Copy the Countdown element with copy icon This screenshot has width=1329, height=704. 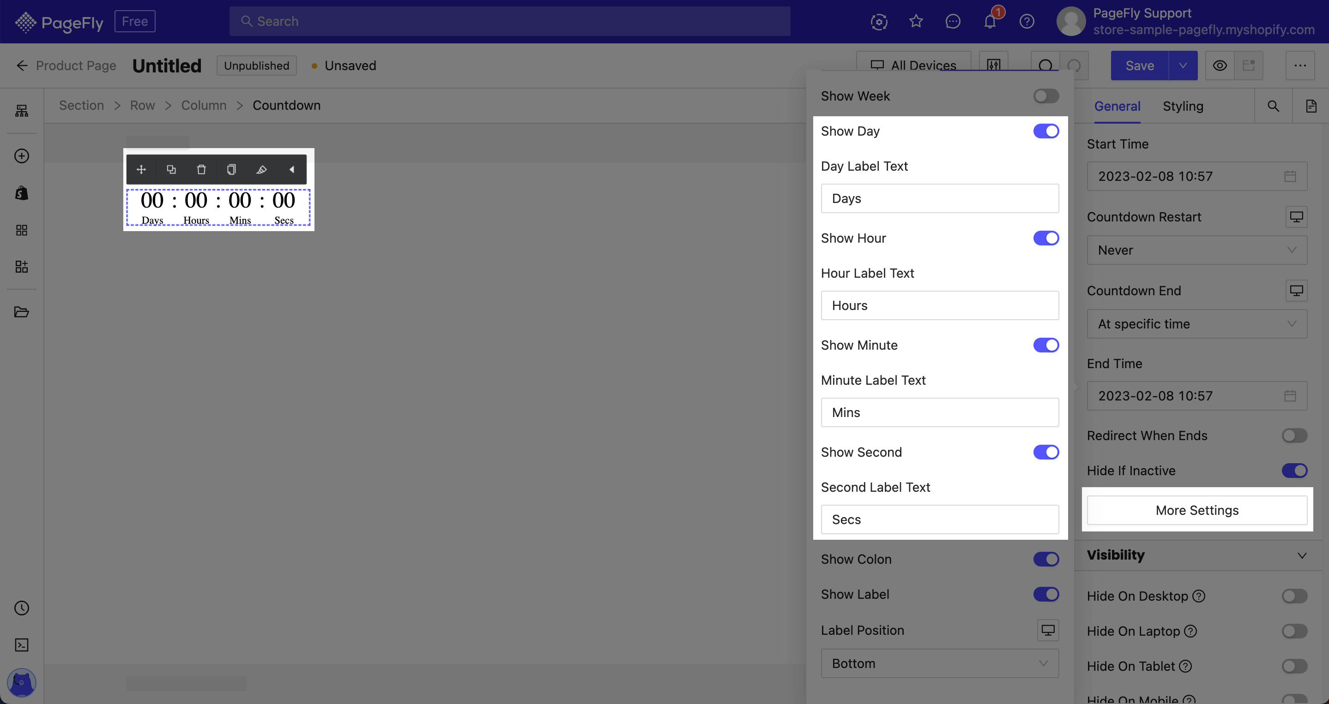pos(232,170)
